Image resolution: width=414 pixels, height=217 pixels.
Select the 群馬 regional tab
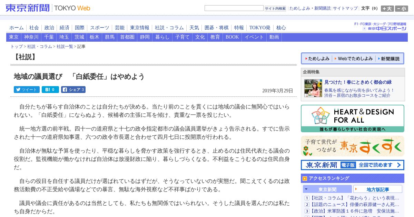click(x=110, y=37)
